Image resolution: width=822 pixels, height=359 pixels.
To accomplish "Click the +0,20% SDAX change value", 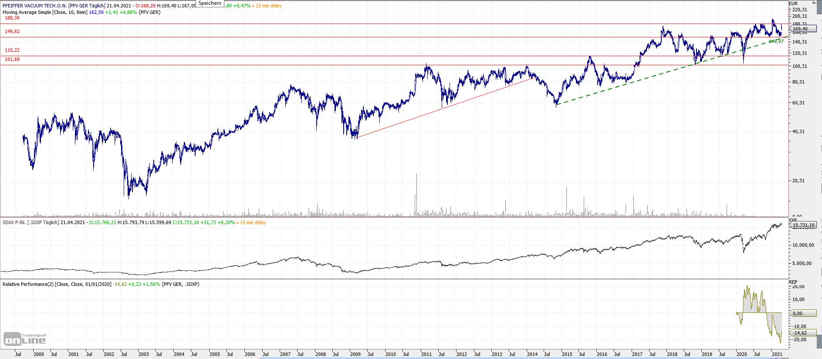I will click(x=226, y=222).
